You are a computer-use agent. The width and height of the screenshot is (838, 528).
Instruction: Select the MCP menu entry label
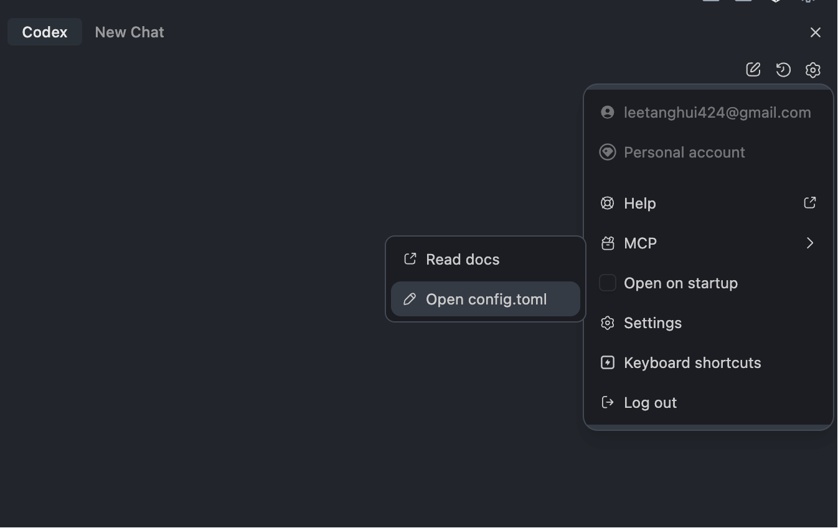pyautogui.click(x=640, y=243)
